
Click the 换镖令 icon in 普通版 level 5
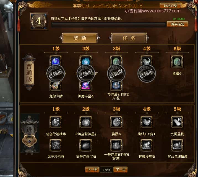[177, 62]
